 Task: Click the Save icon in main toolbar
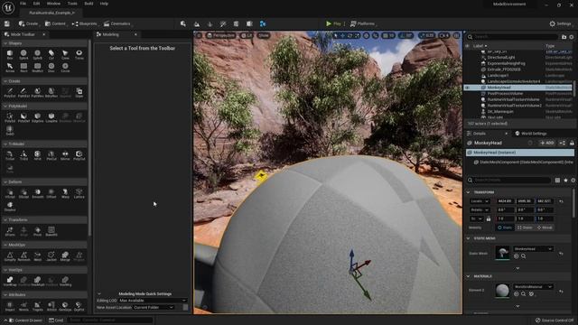click(7, 23)
